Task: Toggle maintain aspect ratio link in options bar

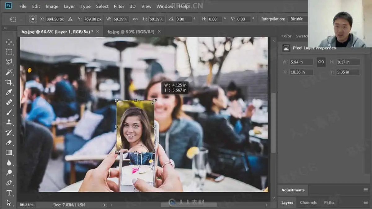Action: pyautogui.click(x=135, y=19)
